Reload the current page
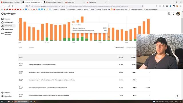The image size is (183, 103). pyautogui.click(x=9, y=6)
